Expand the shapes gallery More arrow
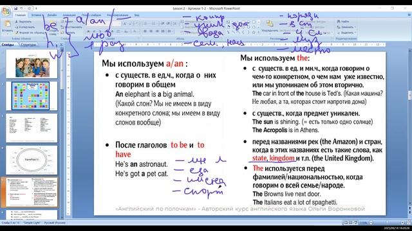Viewport: 412px width, 231px height. 259,33
